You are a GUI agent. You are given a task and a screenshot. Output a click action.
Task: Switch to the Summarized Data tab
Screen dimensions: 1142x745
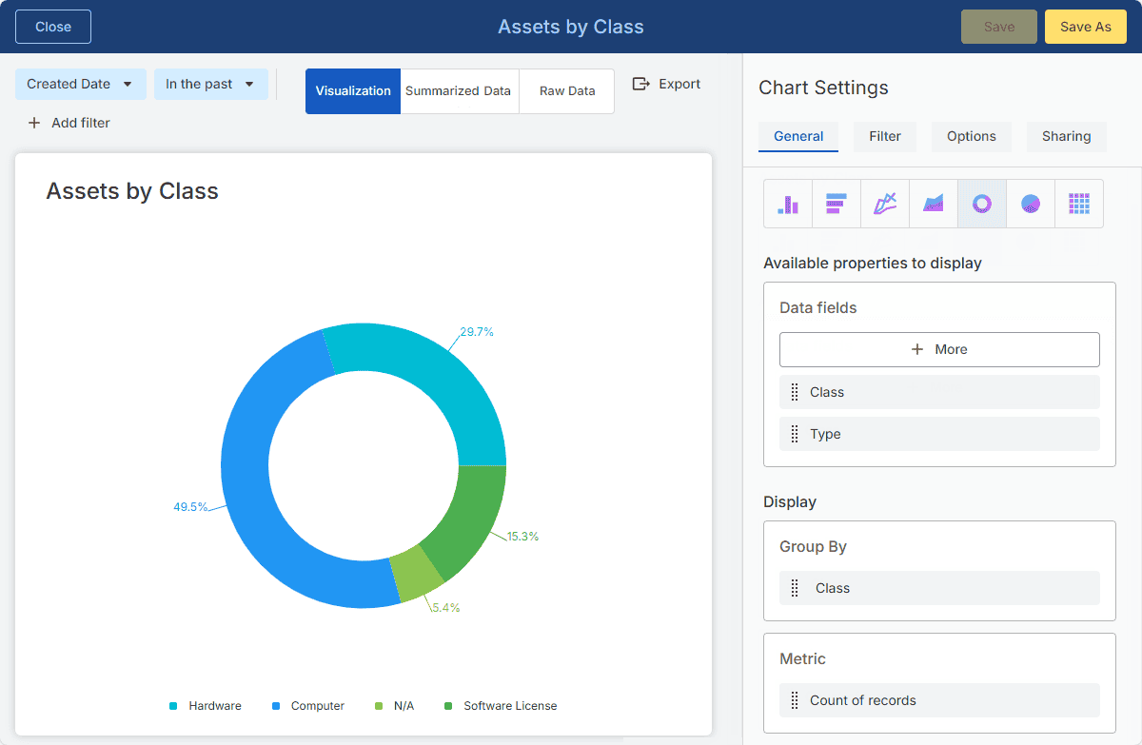(459, 91)
